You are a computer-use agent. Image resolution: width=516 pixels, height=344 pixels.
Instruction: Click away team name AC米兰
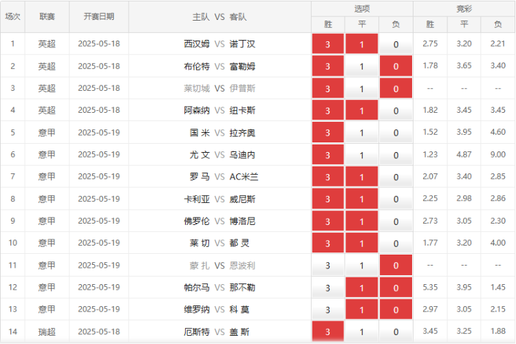tap(244, 177)
